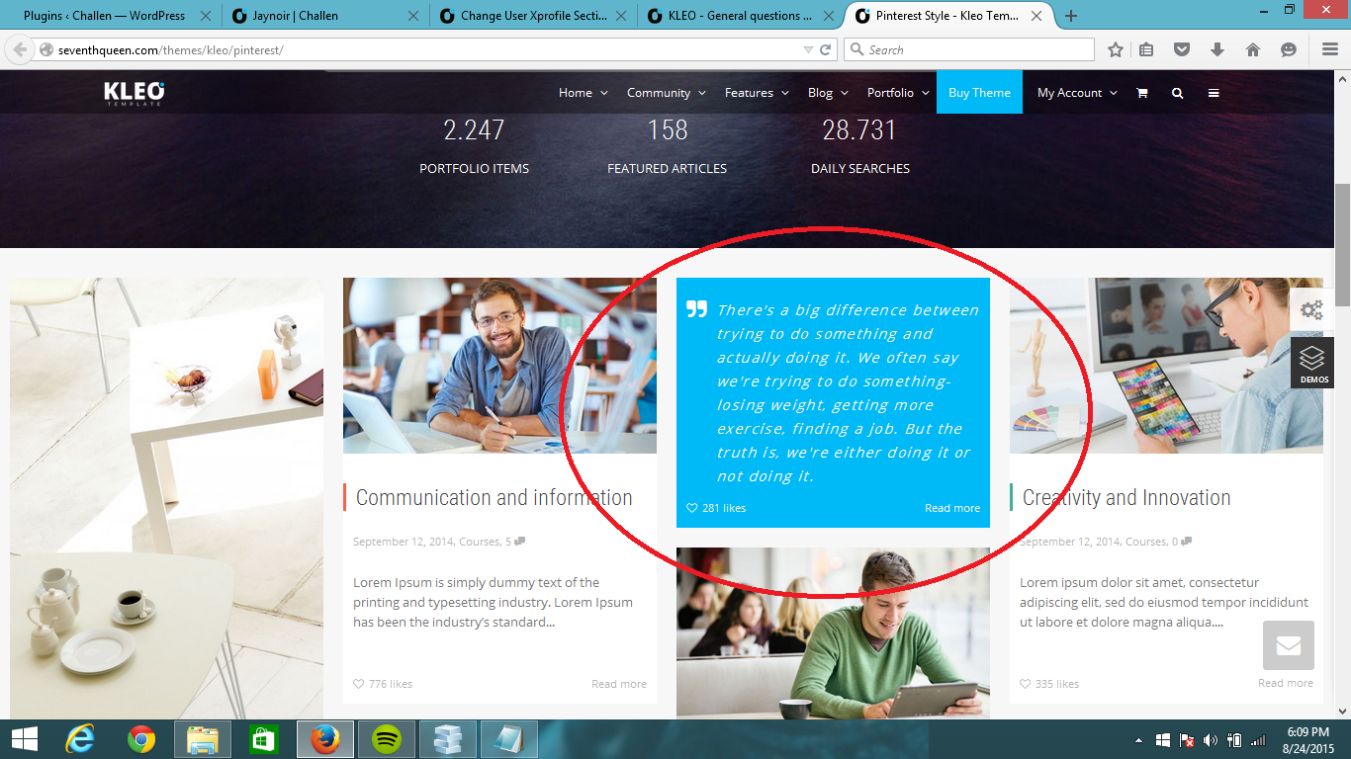Screen dimensions: 1351x759
Task: Open the Windows Store taskbar icon
Action: click(264, 739)
